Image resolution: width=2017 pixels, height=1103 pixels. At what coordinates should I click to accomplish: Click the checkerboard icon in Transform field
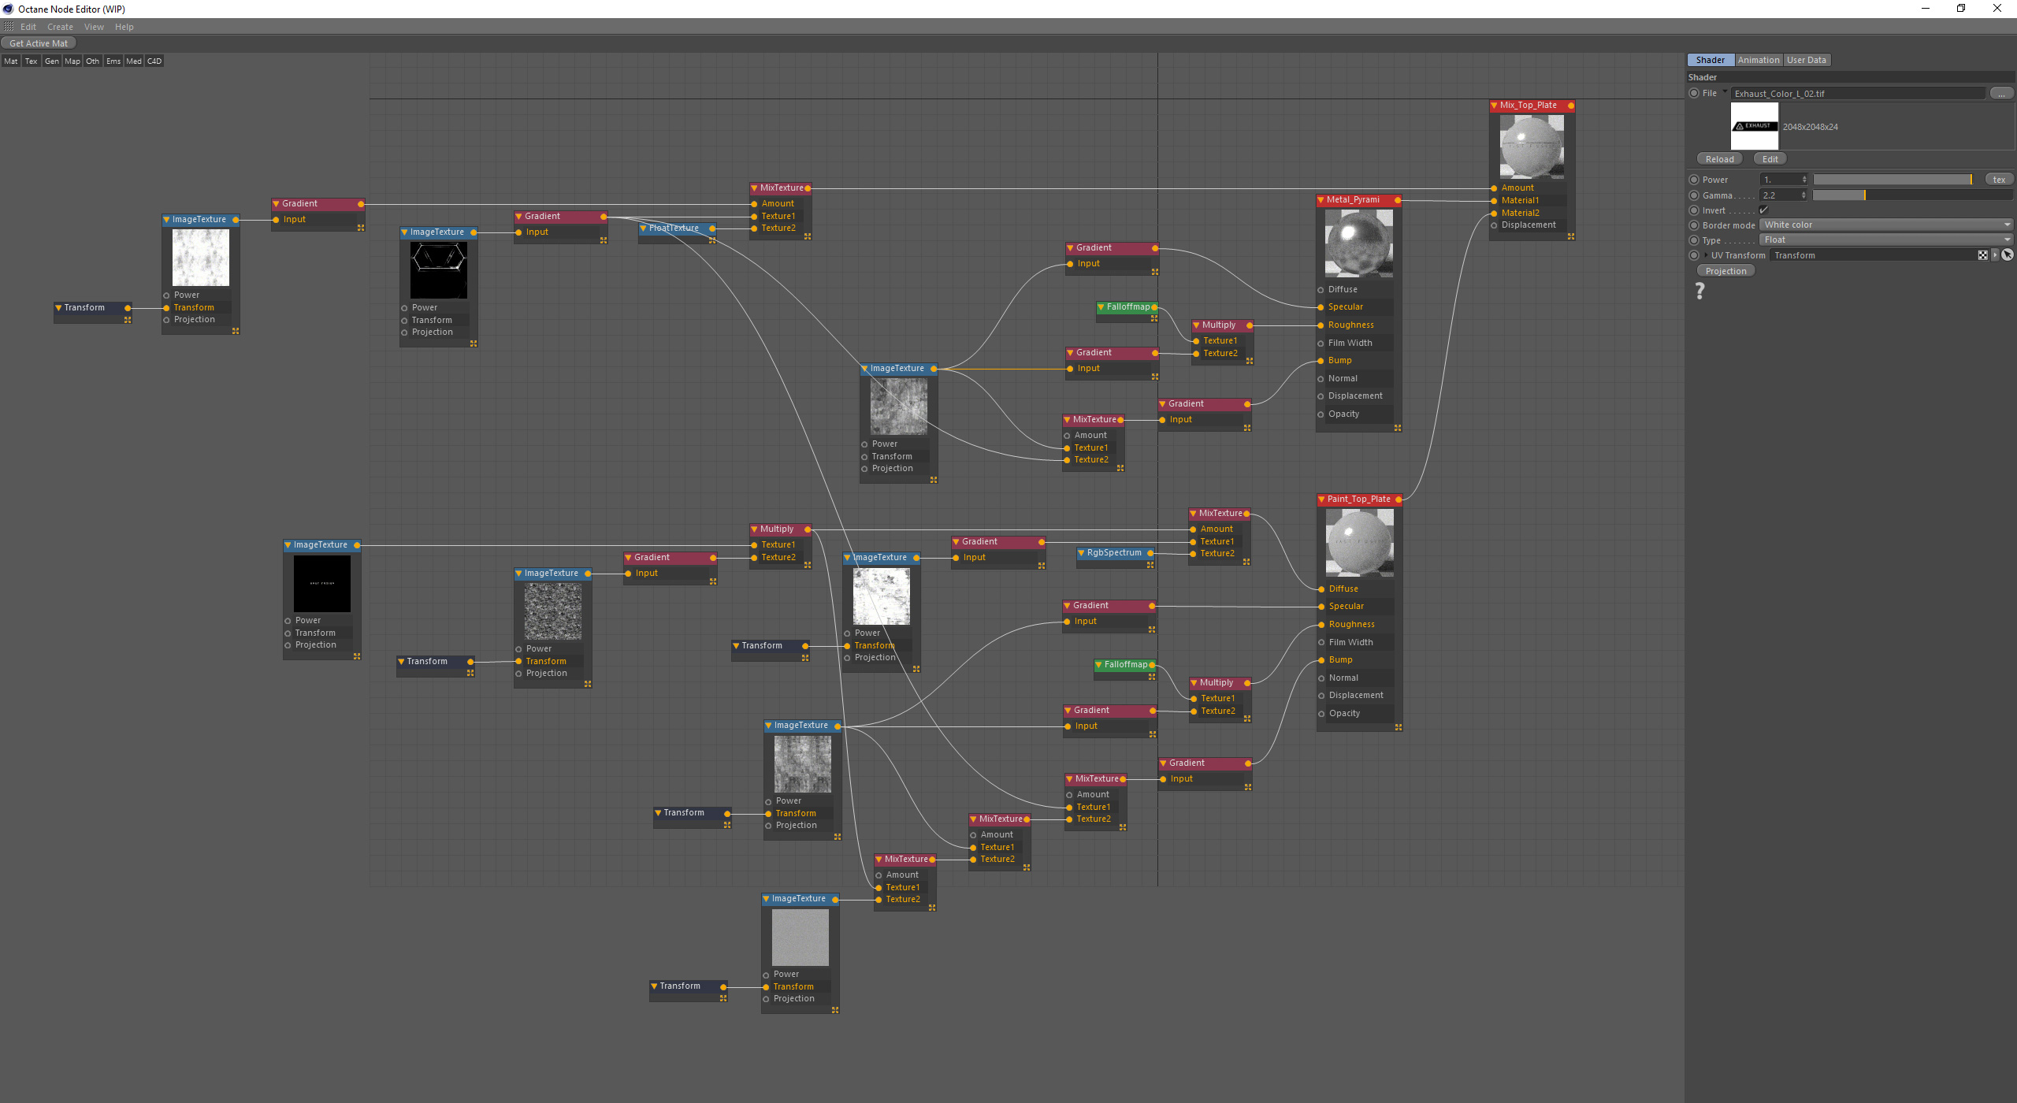pyautogui.click(x=1982, y=255)
